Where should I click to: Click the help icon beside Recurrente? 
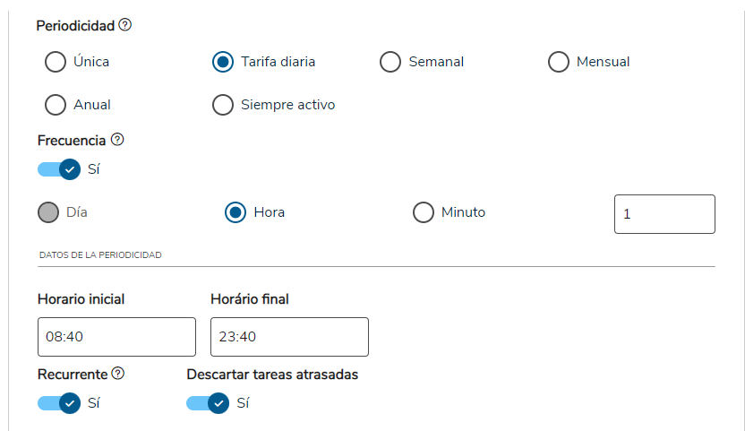coord(118,373)
